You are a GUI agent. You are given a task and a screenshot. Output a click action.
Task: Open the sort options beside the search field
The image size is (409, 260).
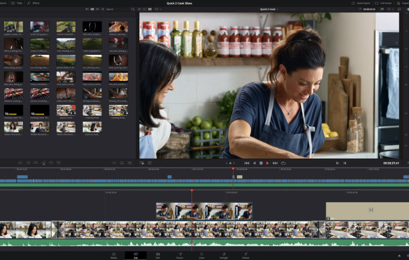coord(133,9)
